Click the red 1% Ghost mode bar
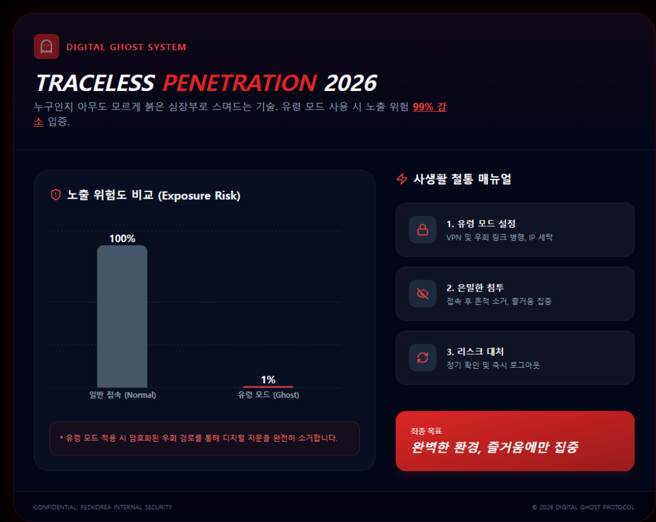Image resolution: width=656 pixels, height=522 pixels. pyautogui.click(x=268, y=387)
